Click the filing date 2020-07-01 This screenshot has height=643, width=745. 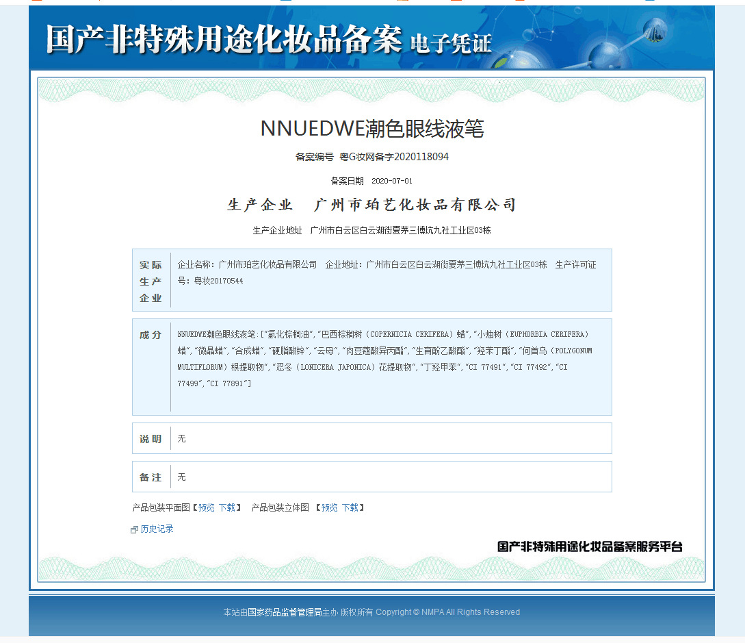click(x=391, y=181)
